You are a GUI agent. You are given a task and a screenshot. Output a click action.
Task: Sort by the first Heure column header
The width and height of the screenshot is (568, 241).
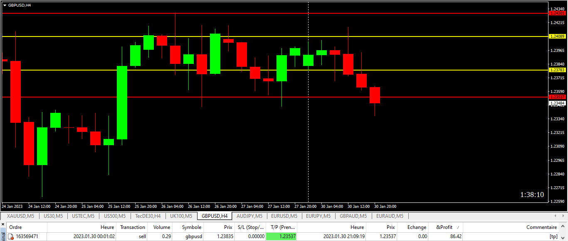click(x=81, y=227)
